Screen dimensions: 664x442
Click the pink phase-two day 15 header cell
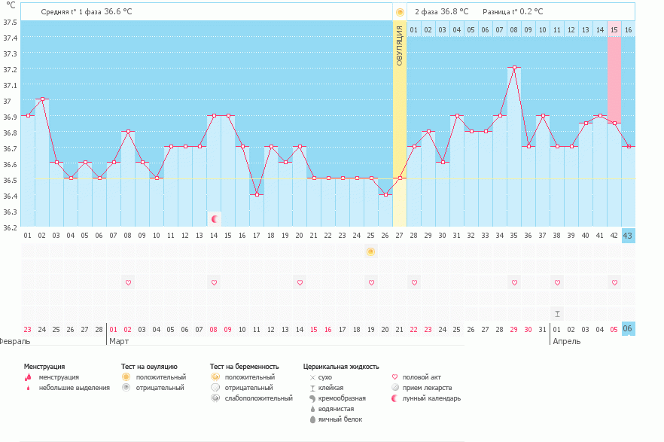click(614, 29)
